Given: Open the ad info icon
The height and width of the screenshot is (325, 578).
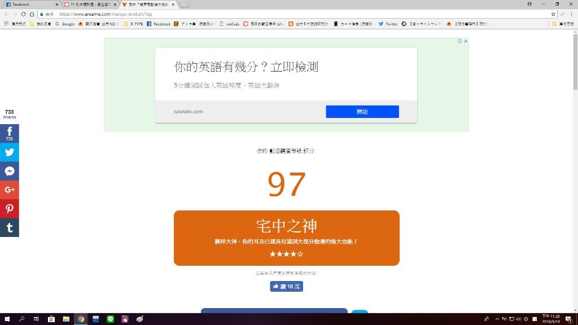Looking at the screenshot, I should (x=459, y=41).
